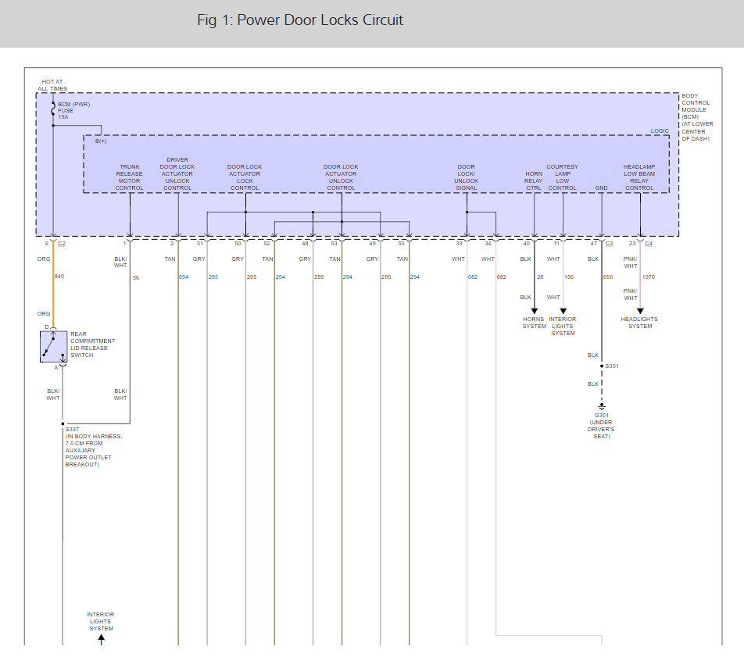Click wire number '28' on the horn wire
The image size is (744, 657).
click(x=540, y=277)
